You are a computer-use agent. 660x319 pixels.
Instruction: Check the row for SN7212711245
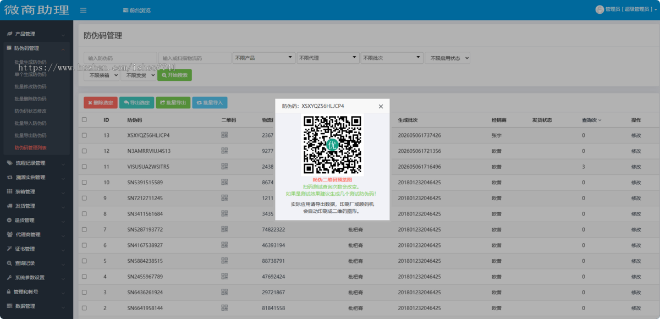84,198
